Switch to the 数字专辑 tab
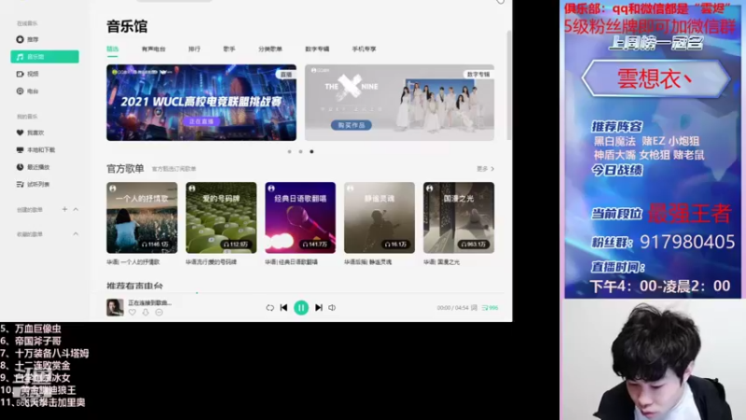 317,49
